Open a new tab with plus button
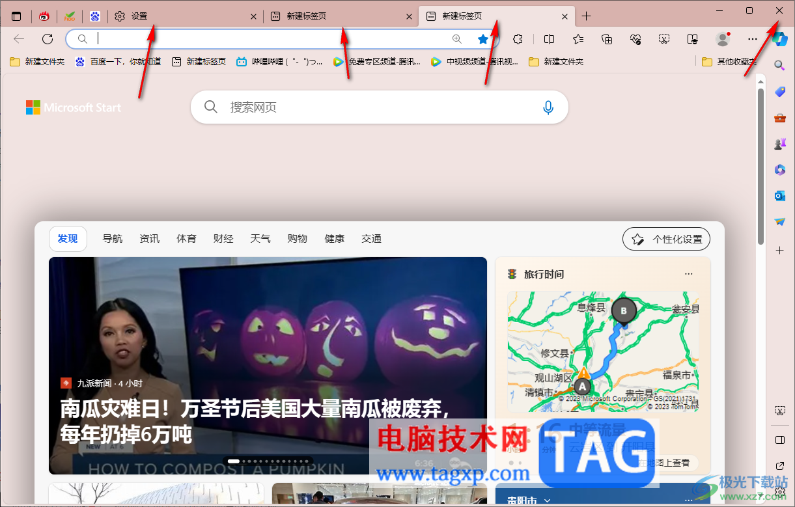The width and height of the screenshot is (795, 507). tap(586, 16)
